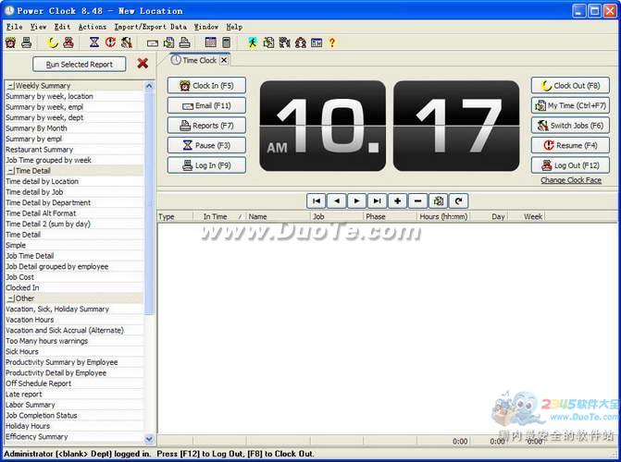Open the Import/Export Data menu

[x=151, y=27]
